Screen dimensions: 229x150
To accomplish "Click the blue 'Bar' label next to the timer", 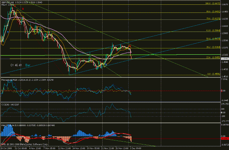I will click(28, 65).
